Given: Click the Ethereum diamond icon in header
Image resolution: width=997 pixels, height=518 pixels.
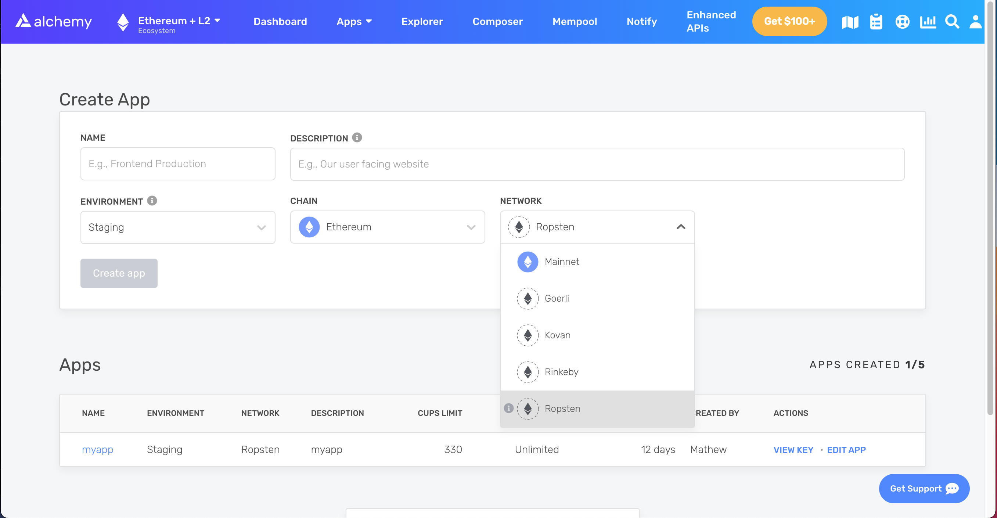Looking at the screenshot, I should pos(123,22).
